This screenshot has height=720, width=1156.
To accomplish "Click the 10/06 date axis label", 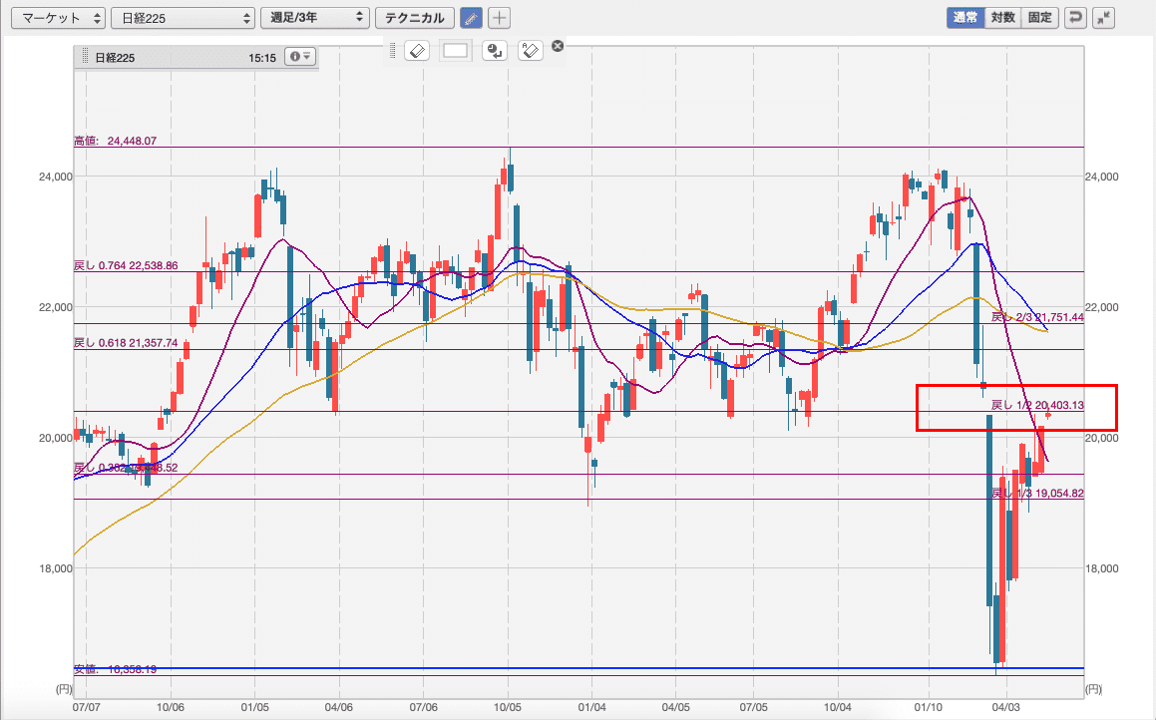I will [x=171, y=707].
